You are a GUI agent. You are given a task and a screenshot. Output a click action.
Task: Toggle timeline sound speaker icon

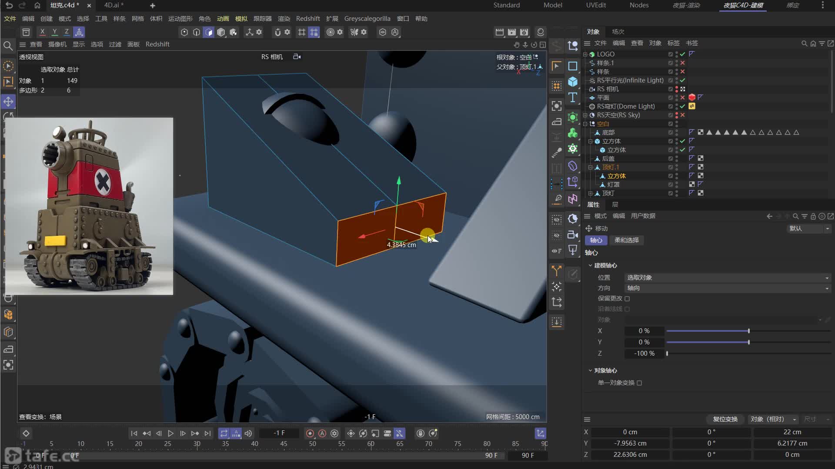(x=248, y=433)
